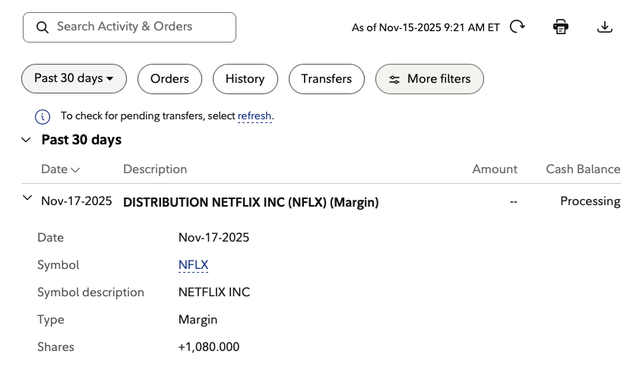
Task: Click the magnifier icon in the search box
Action: 42,27
